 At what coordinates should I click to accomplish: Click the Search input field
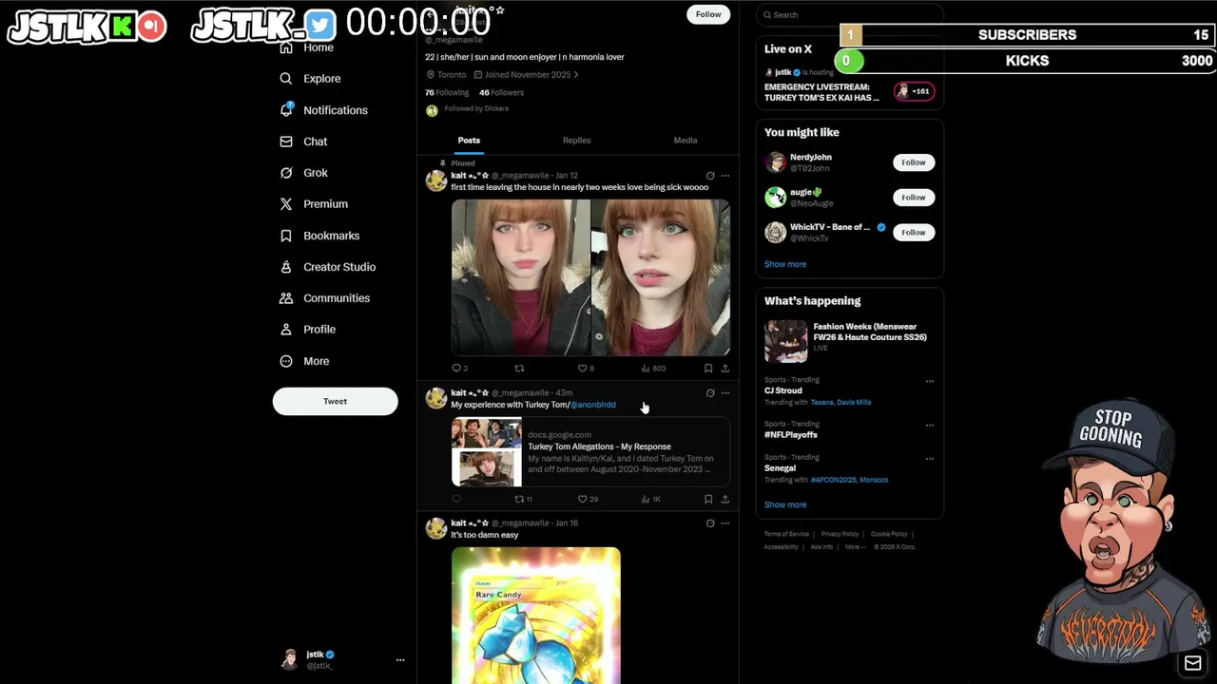tap(849, 14)
